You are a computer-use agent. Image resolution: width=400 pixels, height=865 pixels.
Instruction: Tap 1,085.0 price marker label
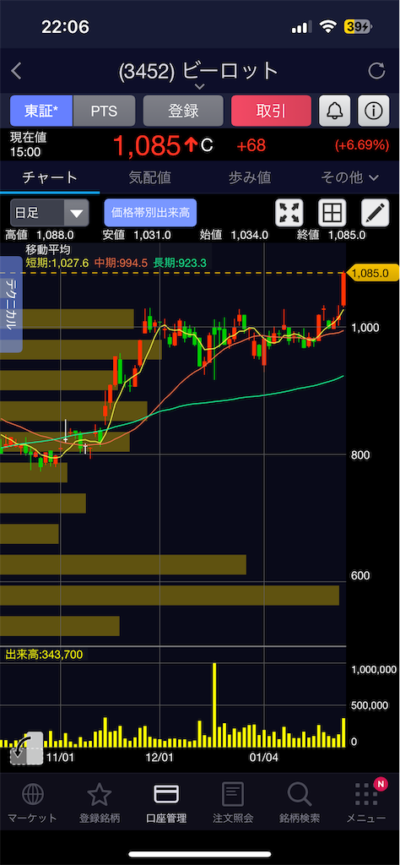coord(372,273)
